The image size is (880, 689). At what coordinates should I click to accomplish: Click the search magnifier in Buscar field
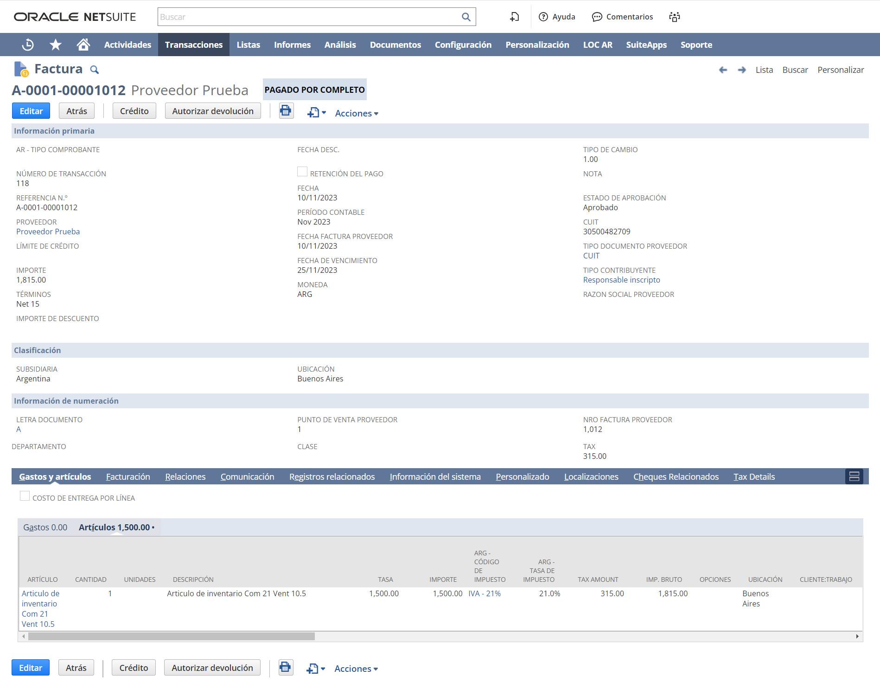click(x=466, y=17)
